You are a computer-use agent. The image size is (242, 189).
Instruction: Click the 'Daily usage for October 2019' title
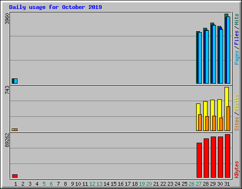[55, 7]
